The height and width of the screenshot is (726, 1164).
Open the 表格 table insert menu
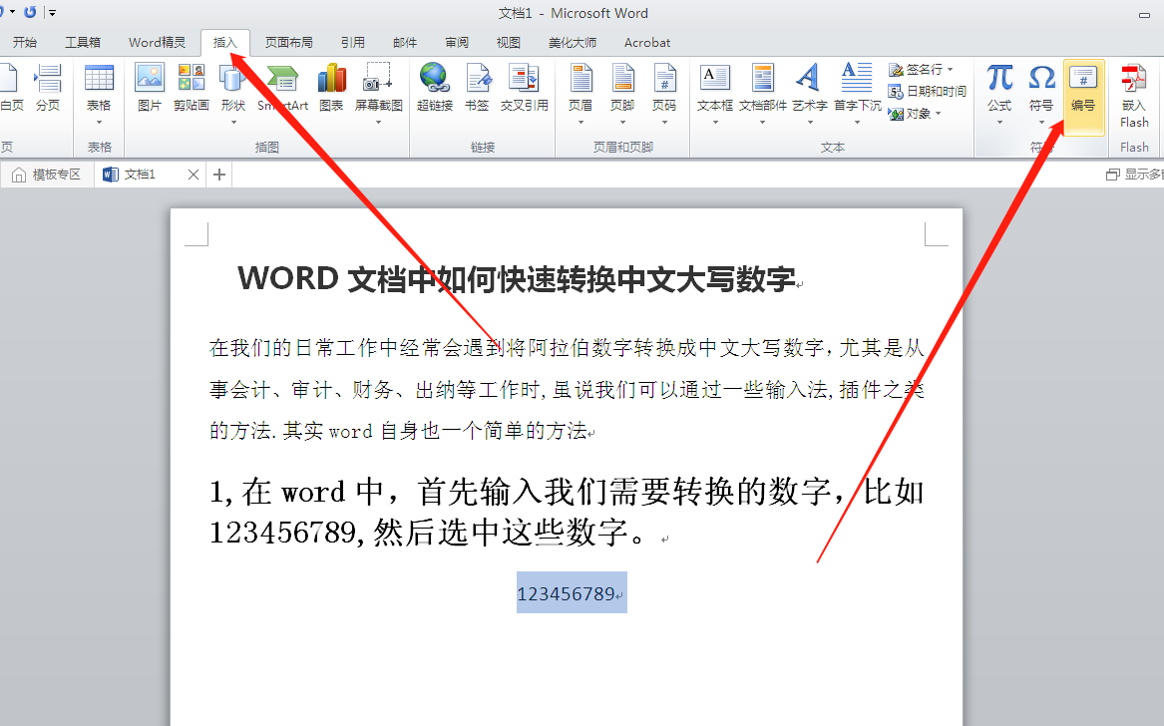point(99,94)
